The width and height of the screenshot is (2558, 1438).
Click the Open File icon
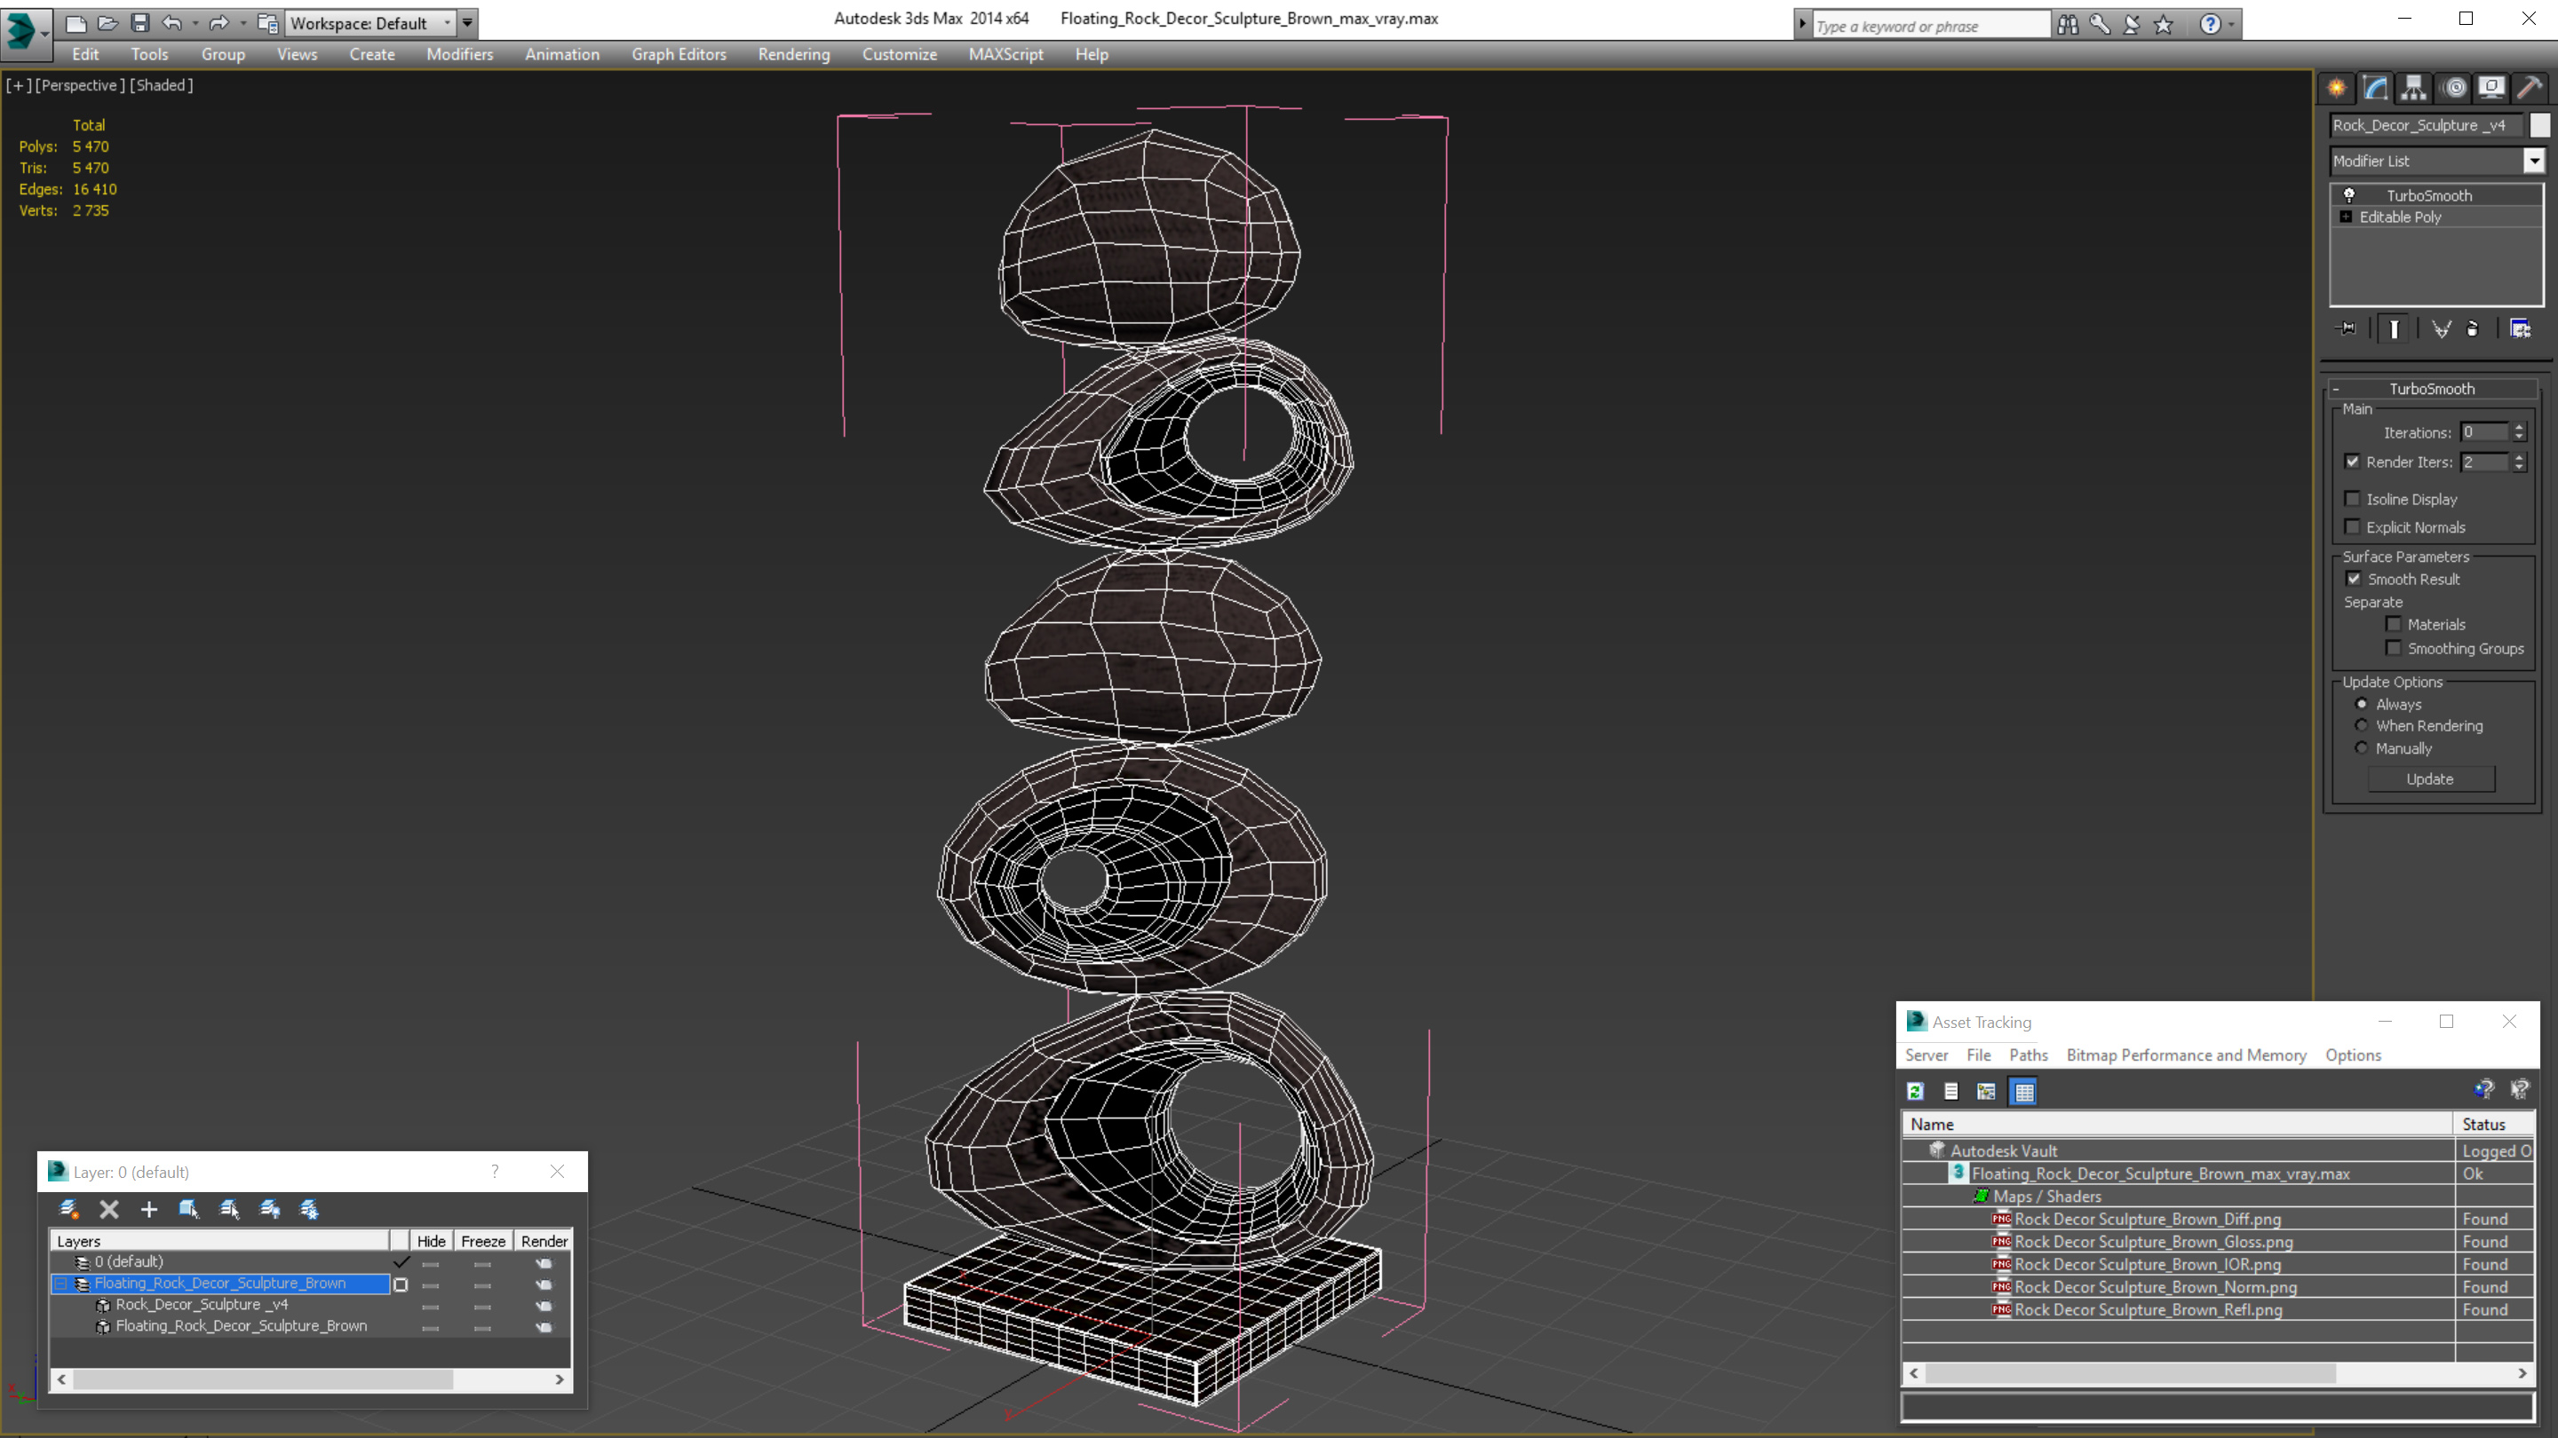107,23
